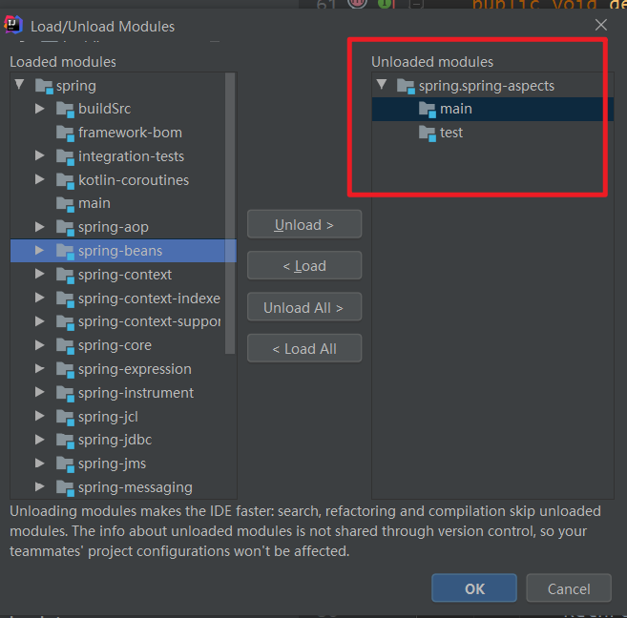
Task: Click the unloaded test module folder icon
Action: click(x=428, y=134)
